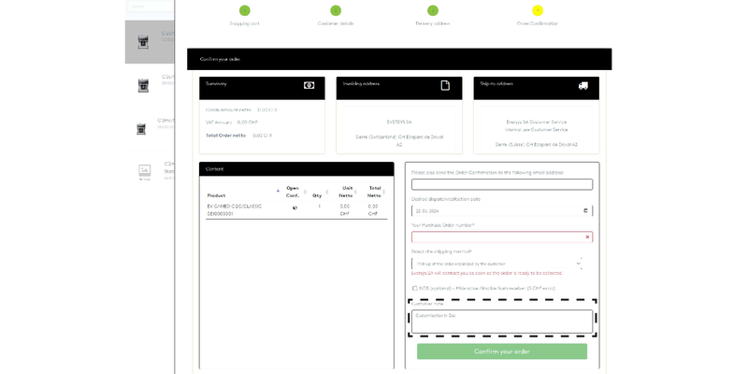Click the truck icon in Ship-to address card
This screenshot has height=374, width=748.
point(583,85)
